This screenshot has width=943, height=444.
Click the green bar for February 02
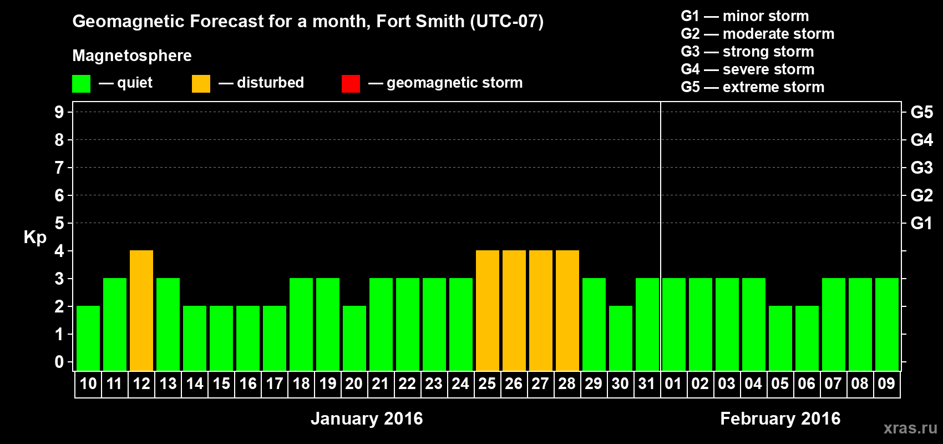coord(701,325)
